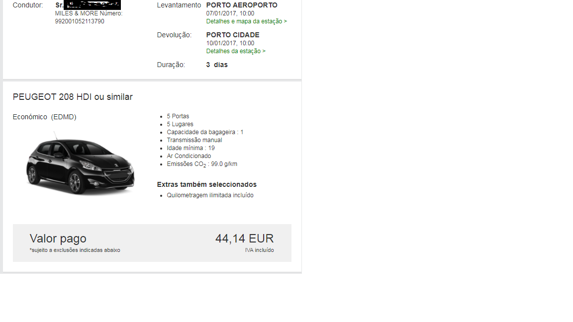Click the '3 dias' duration value

point(217,65)
